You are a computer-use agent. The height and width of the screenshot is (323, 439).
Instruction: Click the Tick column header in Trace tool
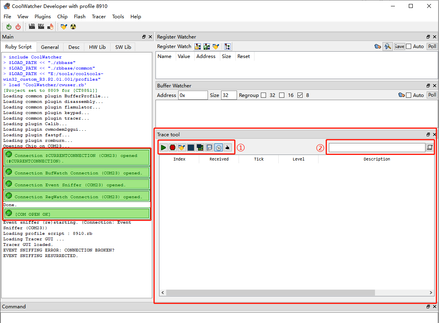coord(259,159)
